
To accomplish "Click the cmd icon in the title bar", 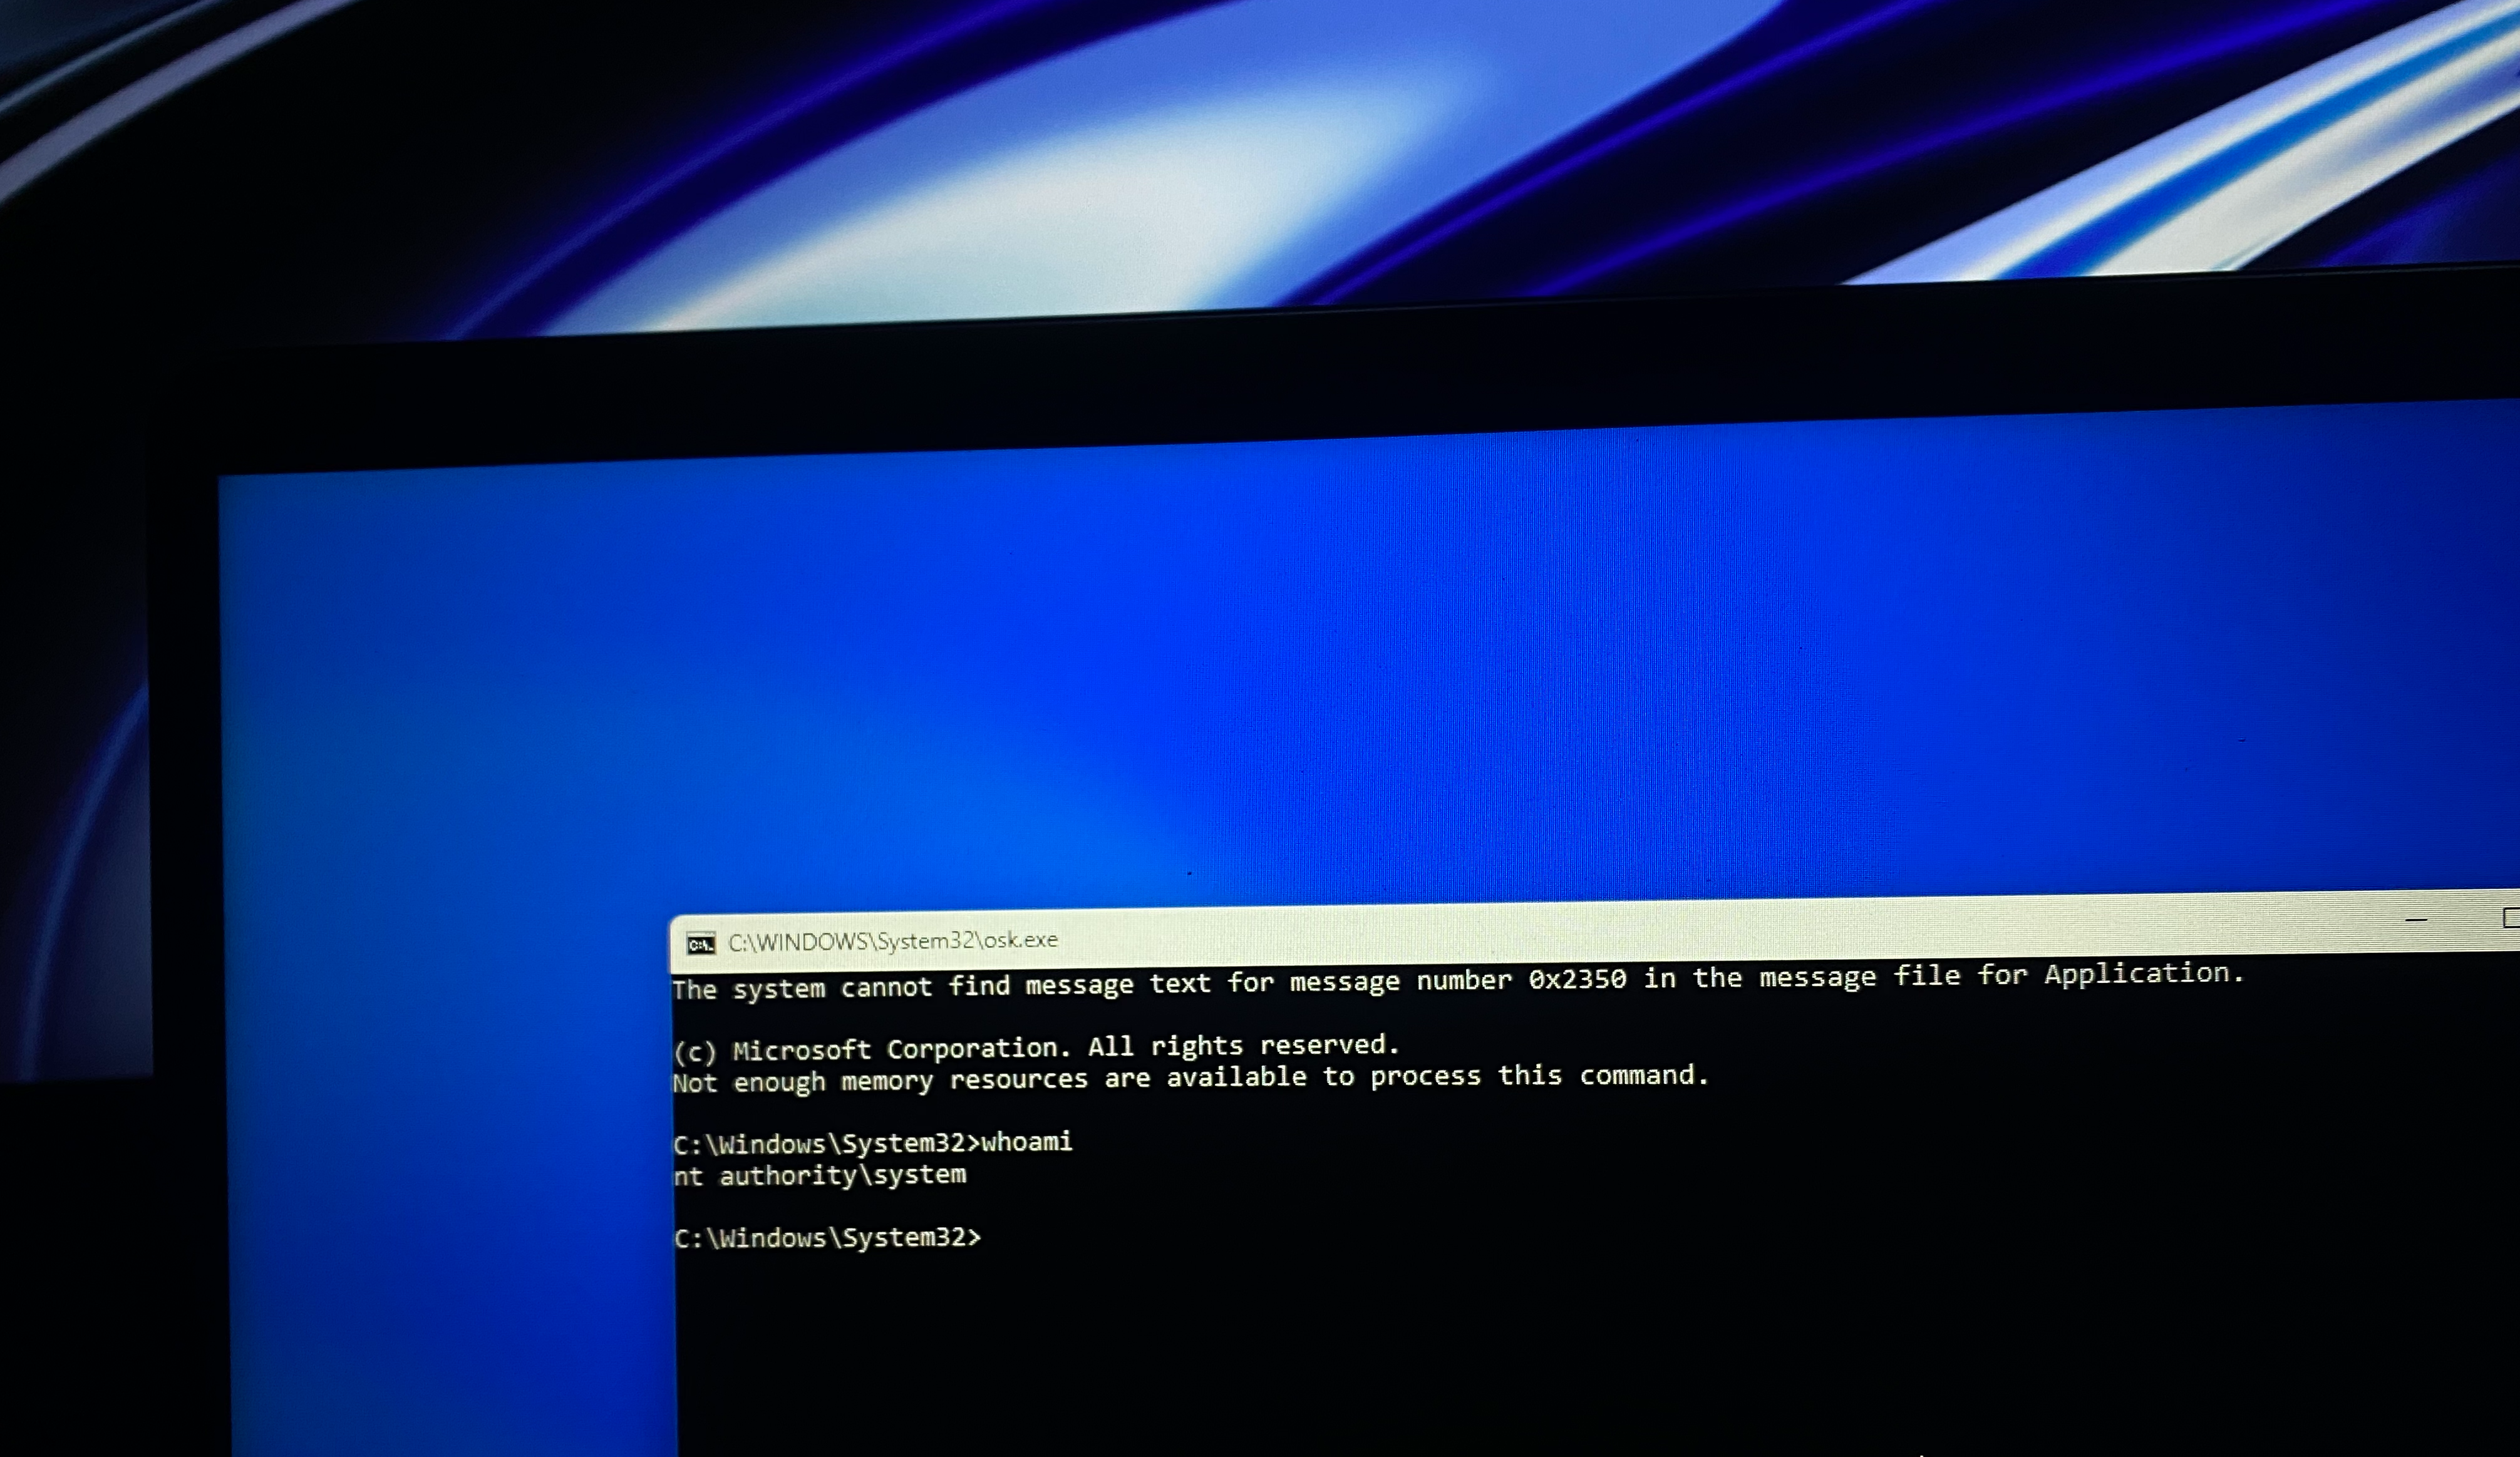I will 701,944.
